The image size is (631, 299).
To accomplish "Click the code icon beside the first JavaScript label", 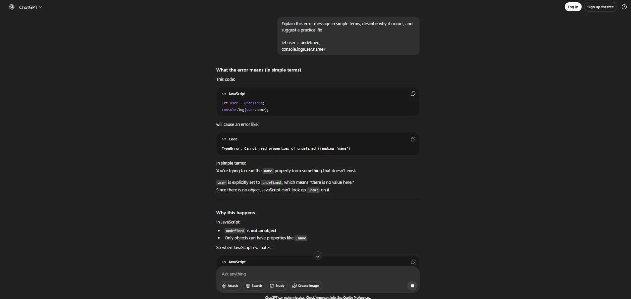I will 224,94.
